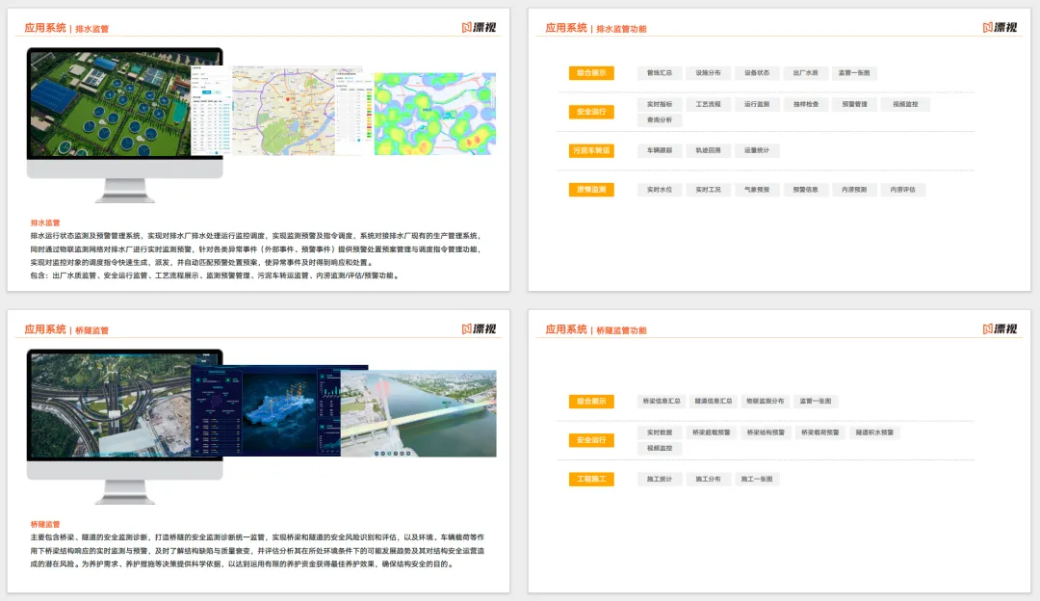Choose the 气象预报 function label

757,190
